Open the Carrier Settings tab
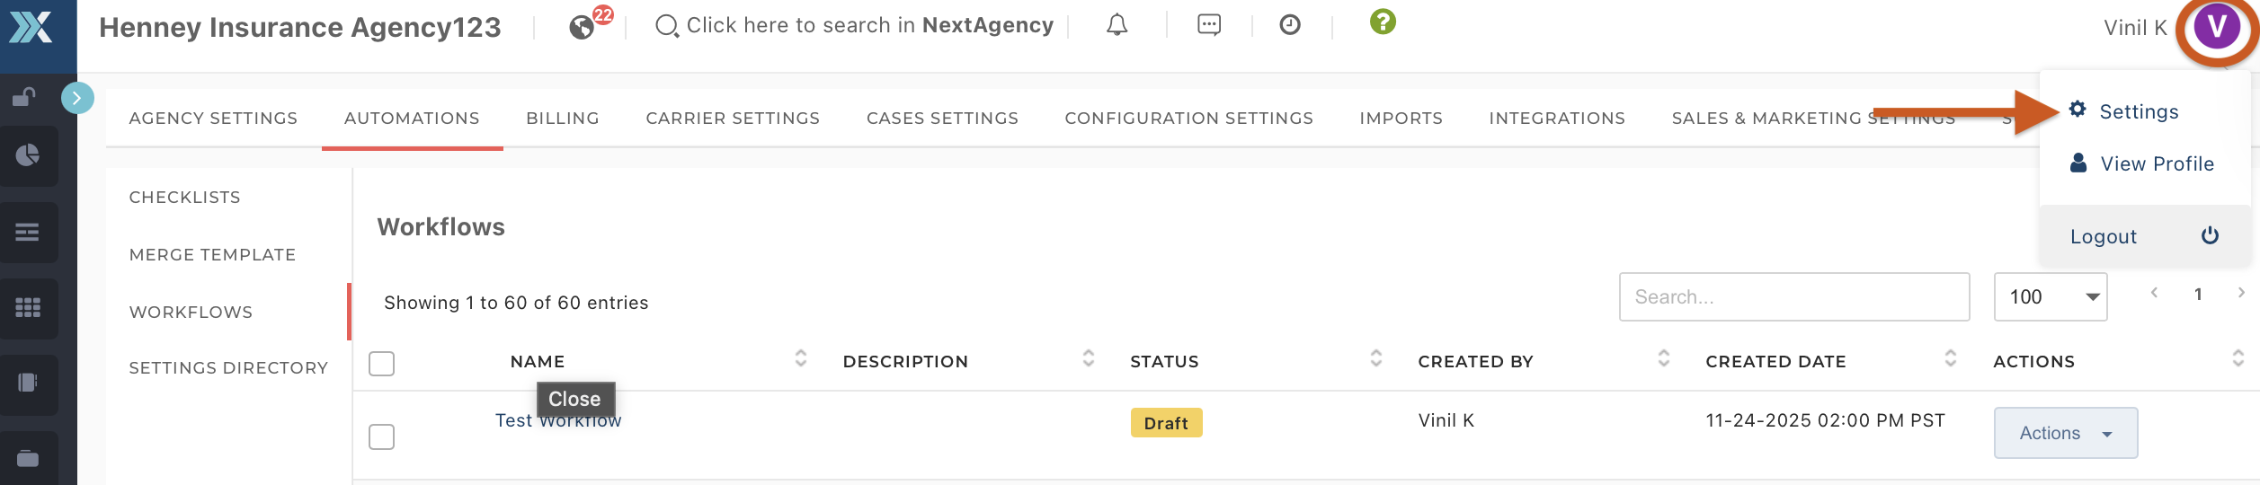The image size is (2260, 485). (733, 119)
